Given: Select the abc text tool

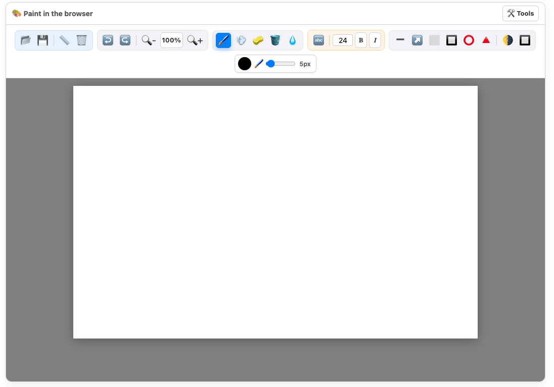Looking at the screenshot, I should (x=318, y=40).
